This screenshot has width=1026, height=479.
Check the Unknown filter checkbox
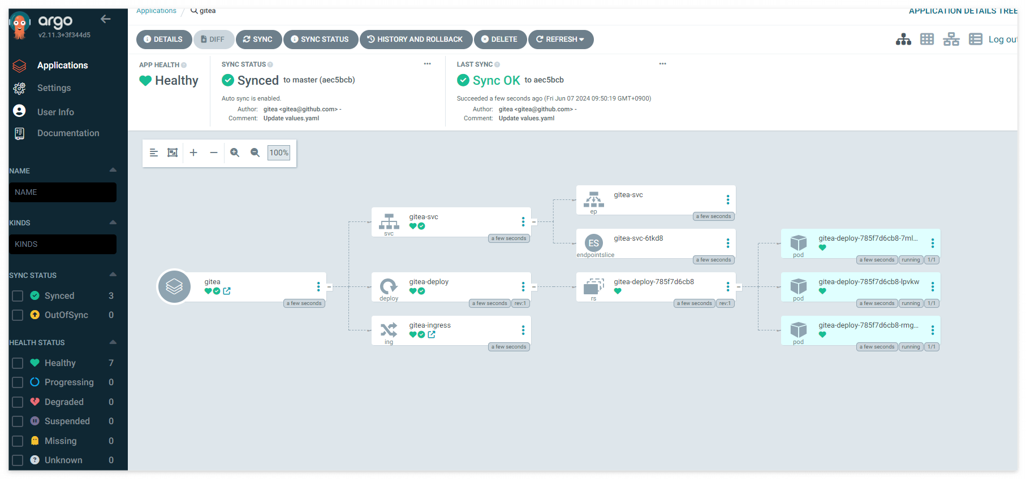18,460
